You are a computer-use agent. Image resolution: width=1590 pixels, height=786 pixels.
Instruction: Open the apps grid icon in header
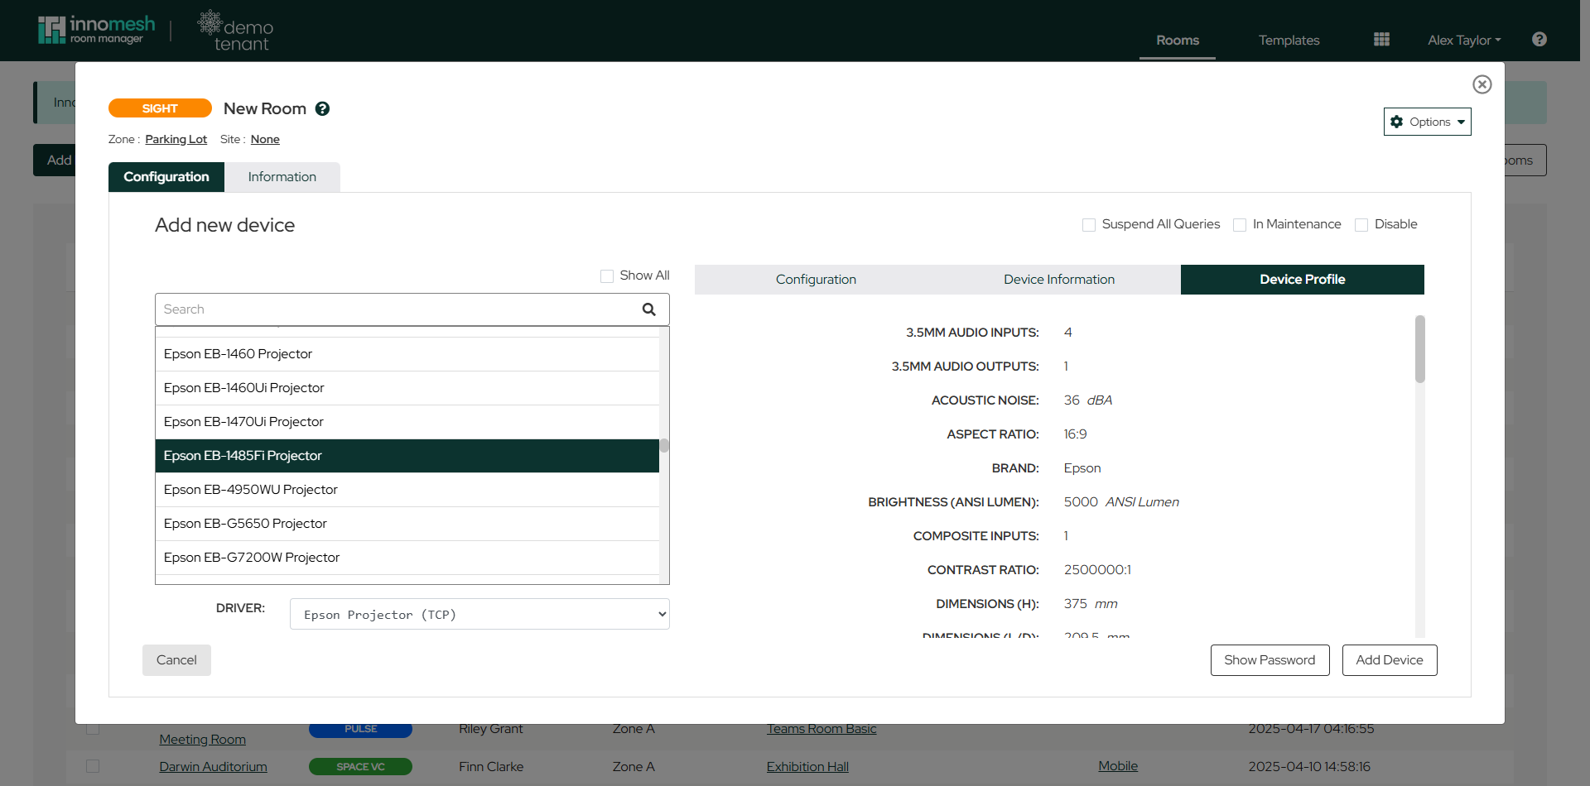coord(1381,39)
